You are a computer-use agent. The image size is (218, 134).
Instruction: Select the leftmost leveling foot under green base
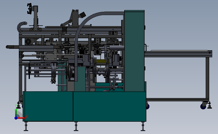[26, 126]
